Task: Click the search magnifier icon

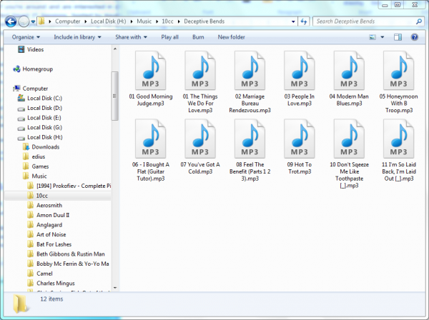Action: (418, 21)
